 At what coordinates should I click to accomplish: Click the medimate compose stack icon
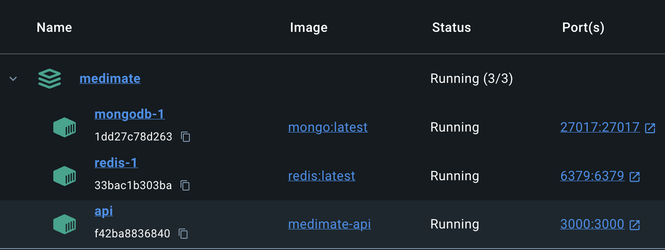coord(50,79)
